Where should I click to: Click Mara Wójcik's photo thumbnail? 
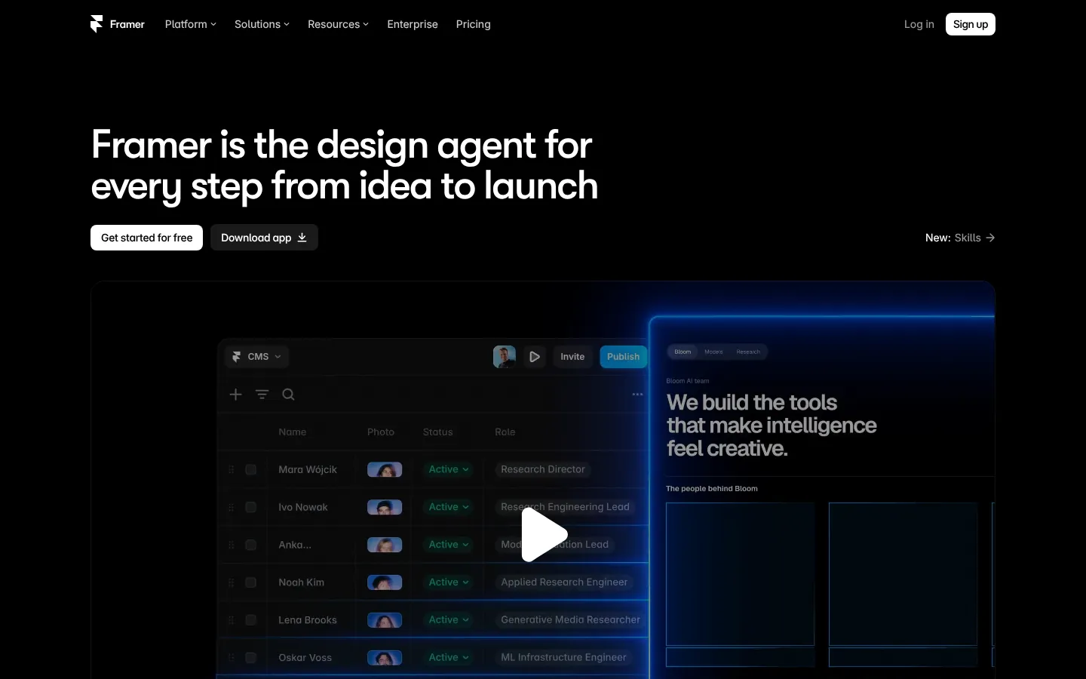click(x=385, y=469)
